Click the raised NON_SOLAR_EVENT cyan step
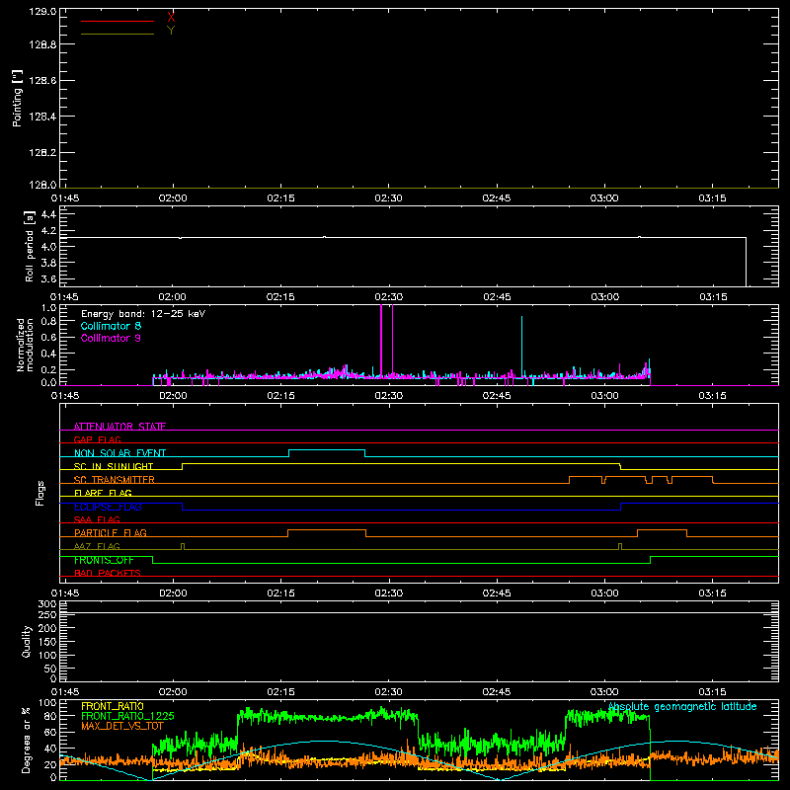Viewport: 790px width, 790px height. tap(327, 450)
